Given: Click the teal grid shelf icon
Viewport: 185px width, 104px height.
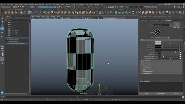Looking at the screenshot, I should pyautogui.click(x=29, y=12).
